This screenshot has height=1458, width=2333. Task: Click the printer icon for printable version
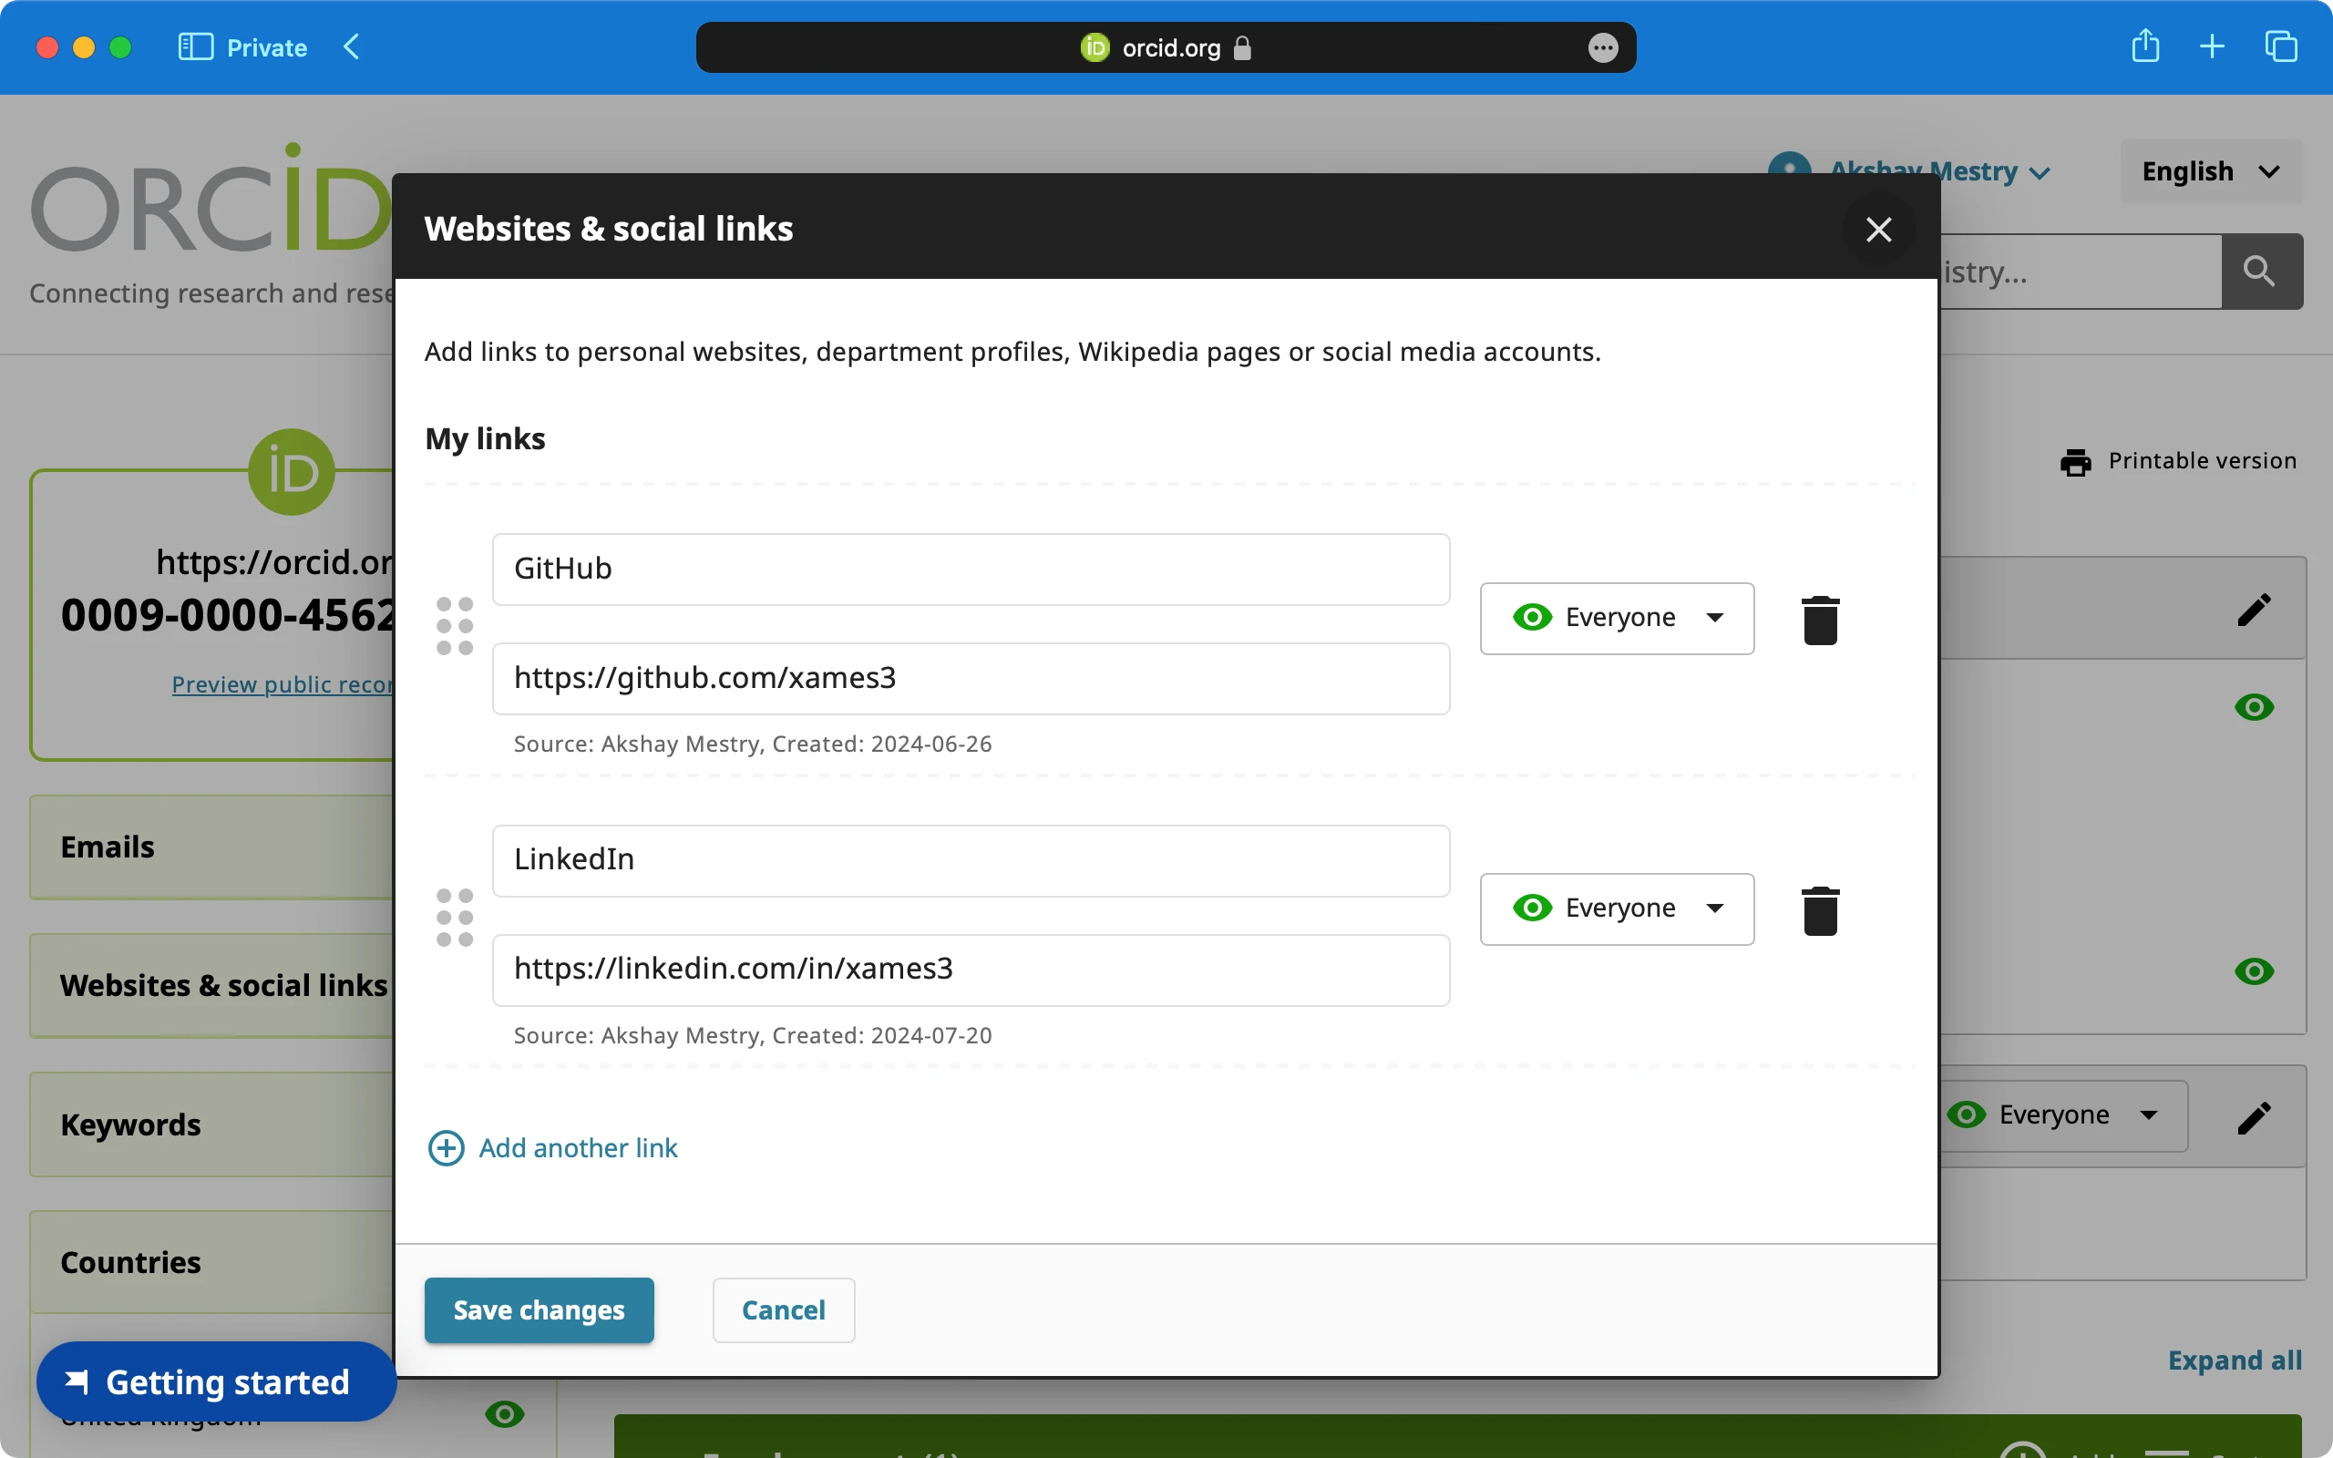pos(2076,460)
